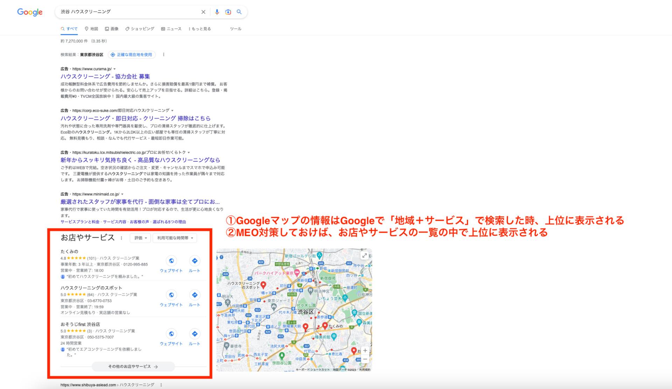The height and width of the screenshot is (389, 672).
Task: Click the microphone voice search icon
Action: click(217, 12)
